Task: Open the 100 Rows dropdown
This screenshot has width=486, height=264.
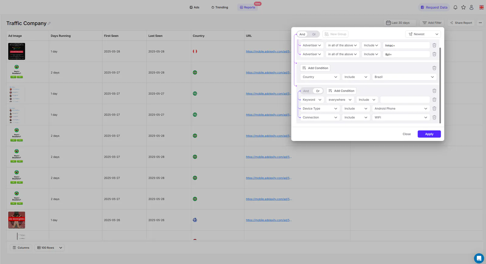Action: 50,248
